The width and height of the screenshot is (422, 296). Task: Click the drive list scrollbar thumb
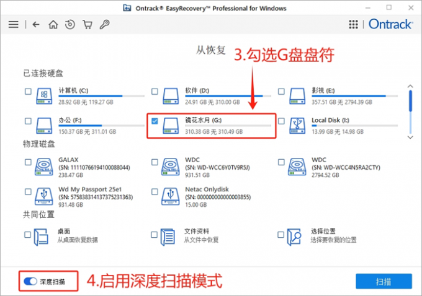pyautogui.click(x=410, y=101)
